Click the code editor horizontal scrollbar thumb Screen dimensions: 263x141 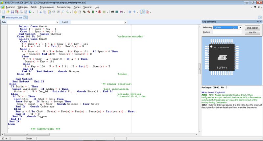[x=27, y=134]
